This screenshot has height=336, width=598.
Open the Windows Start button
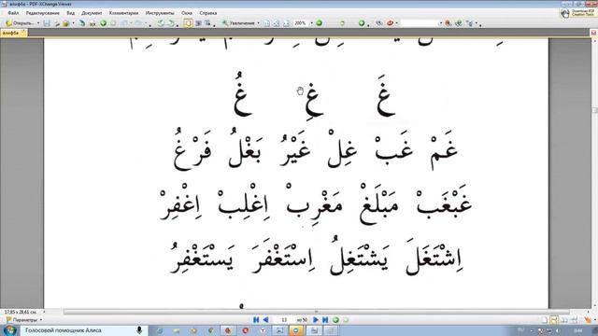click(x=9, y=330)
